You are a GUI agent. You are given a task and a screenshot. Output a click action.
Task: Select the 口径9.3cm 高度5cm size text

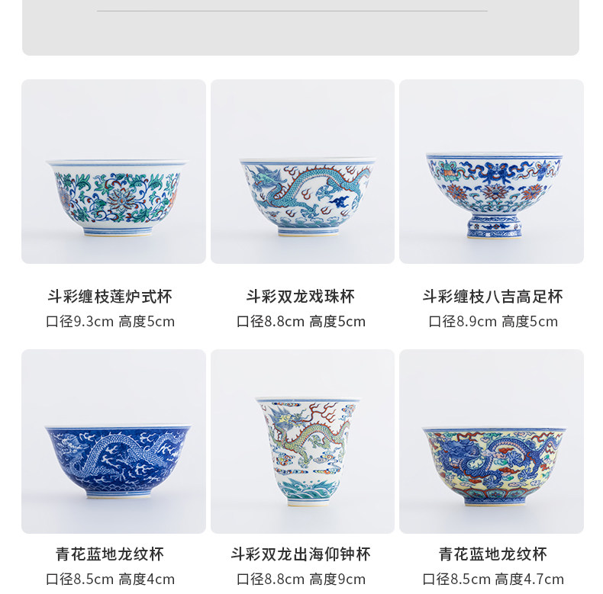pos(110,322)
